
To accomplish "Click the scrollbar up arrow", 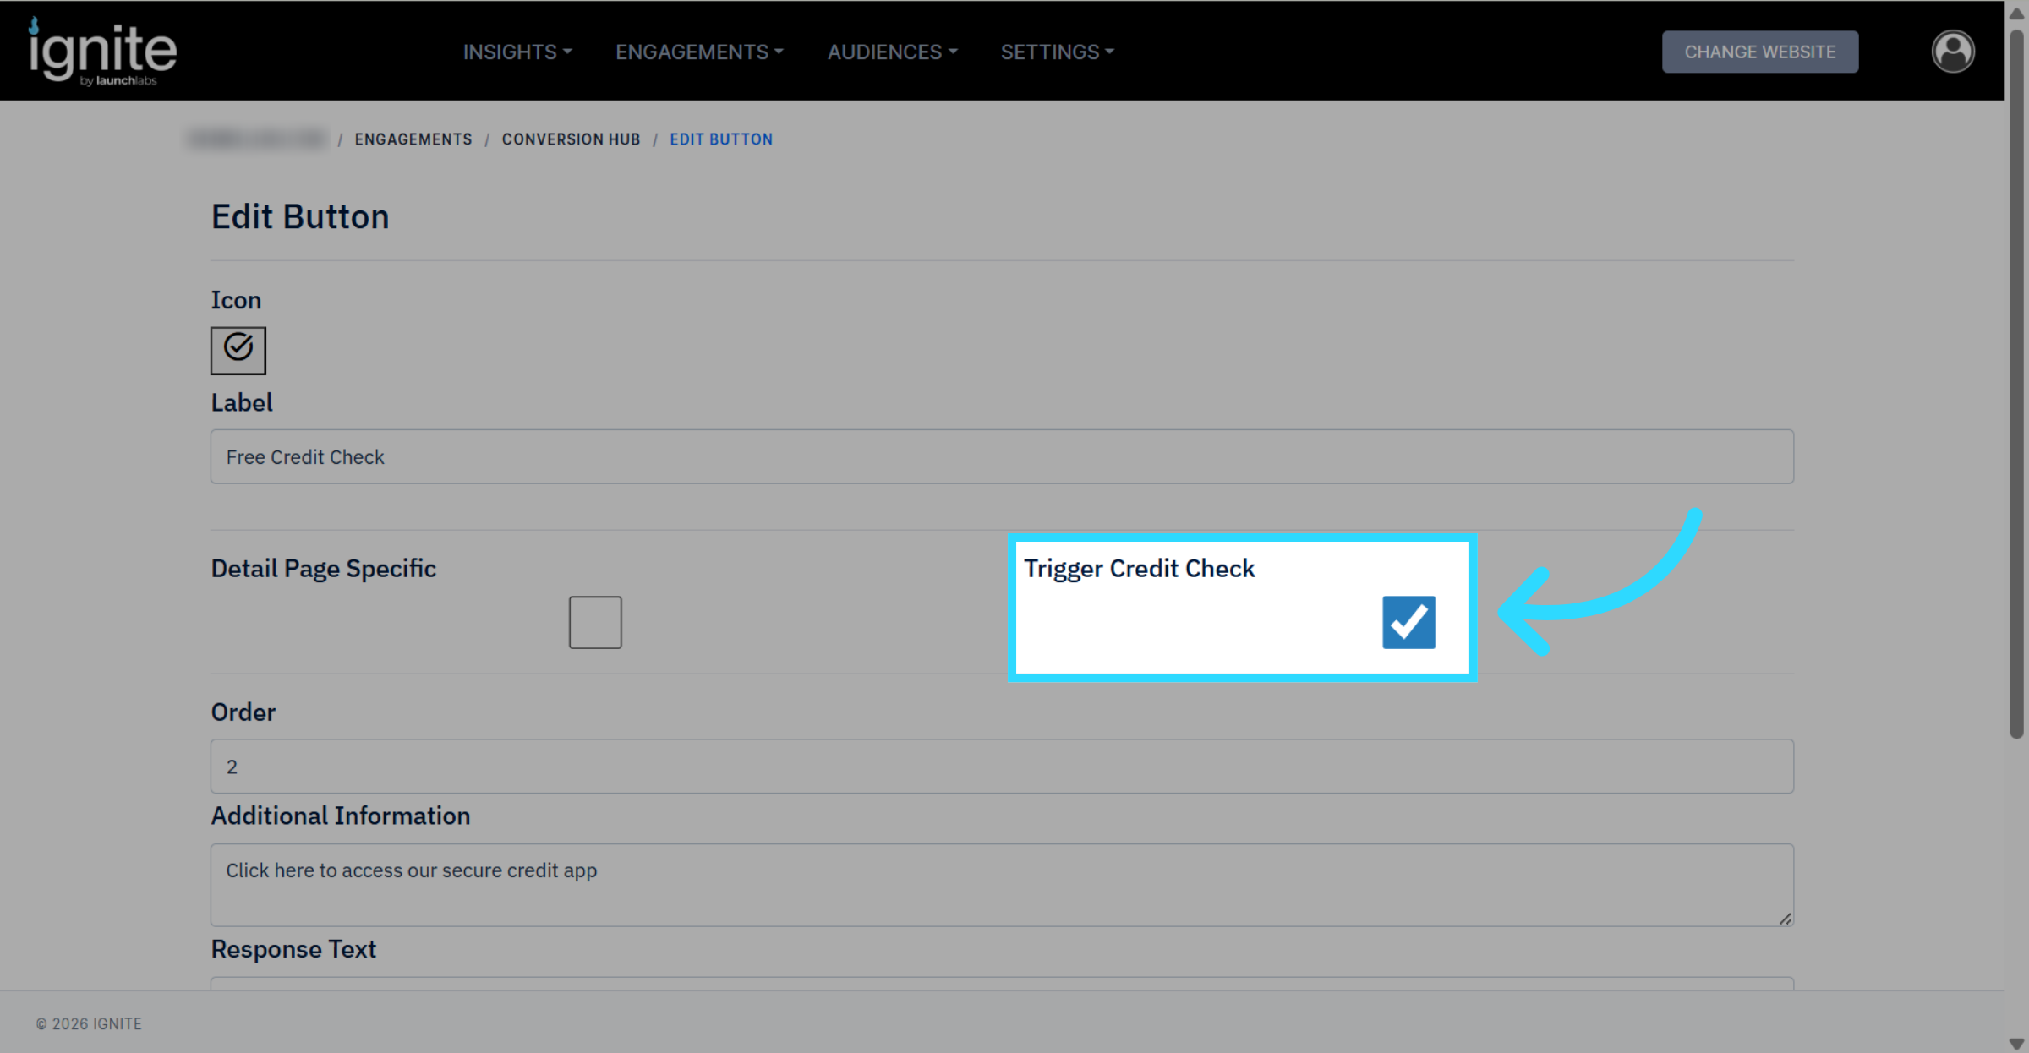I will click(2016, 14).
